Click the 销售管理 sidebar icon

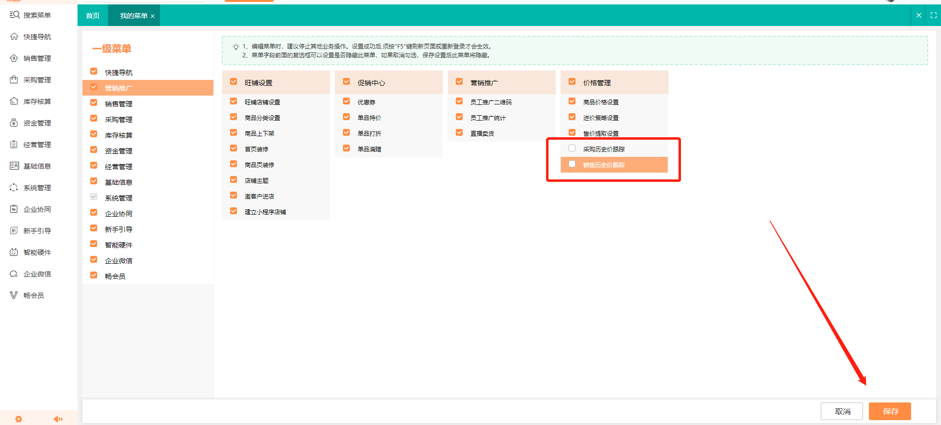click(14, 58)
